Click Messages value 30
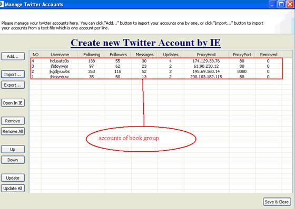The image size is (295, 209). coord(144,61)
